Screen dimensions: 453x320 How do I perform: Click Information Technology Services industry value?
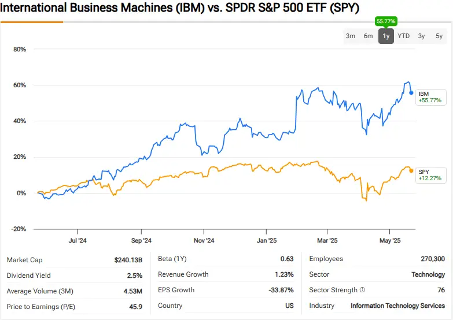[398, 306]
